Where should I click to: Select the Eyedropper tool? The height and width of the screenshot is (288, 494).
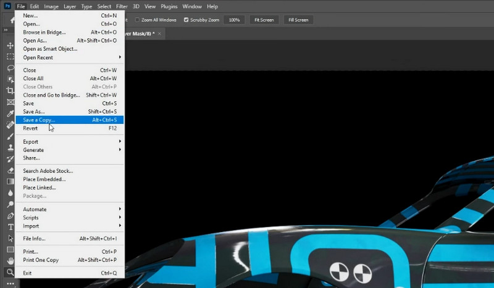10,113
